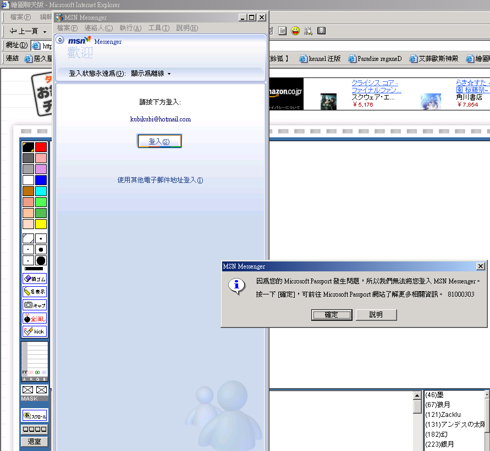490x451 pixels.
Task: Pick the cyan color swatch
Action: (x=41, y=191)
